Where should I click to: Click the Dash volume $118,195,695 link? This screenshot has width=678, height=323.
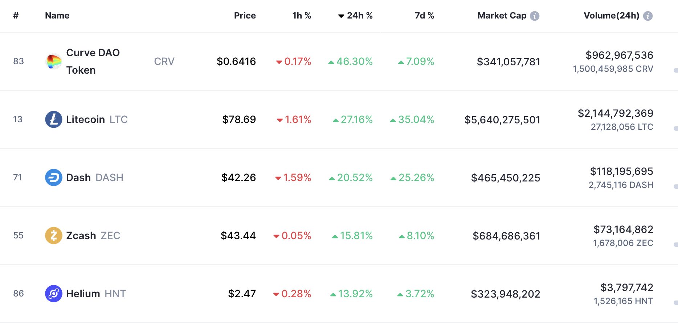(621, 171)
